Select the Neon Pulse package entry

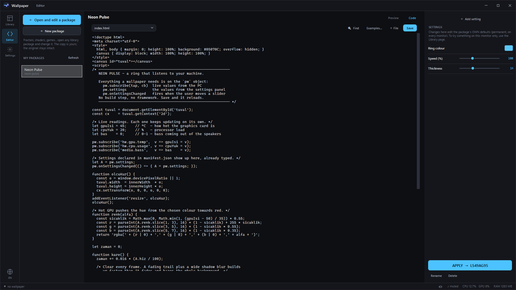pyautogui.click(x=52, y=71)
